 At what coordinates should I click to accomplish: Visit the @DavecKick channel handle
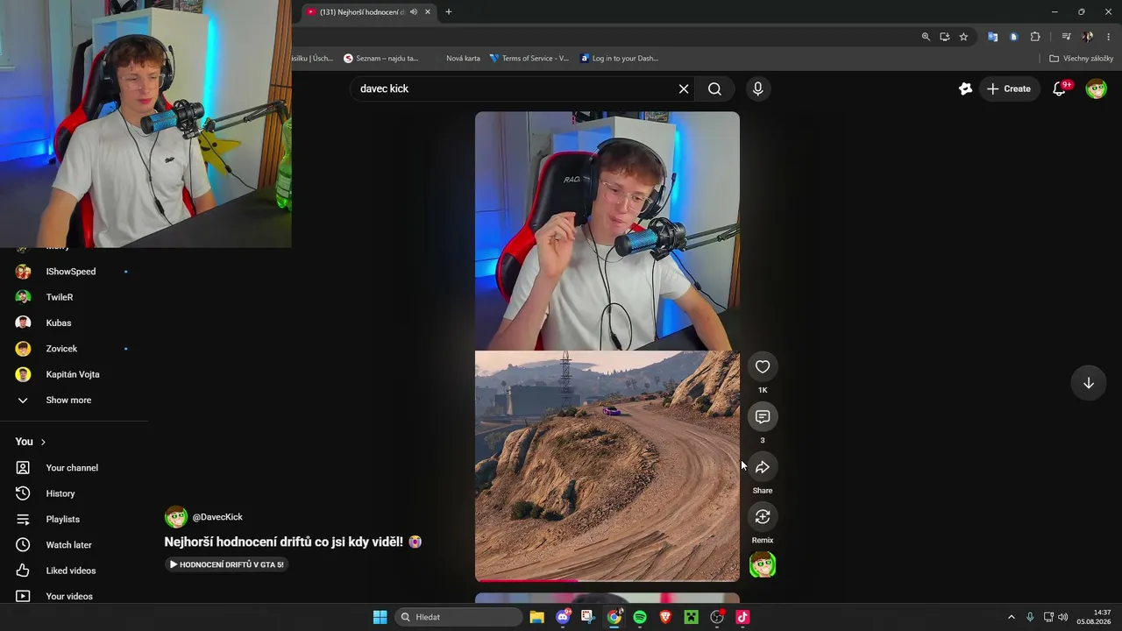click(x=217, y=517)
